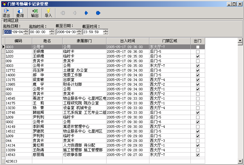The image size is (244, 165).
Task: Click the 出入时间 column header
Action: [127, 41]
